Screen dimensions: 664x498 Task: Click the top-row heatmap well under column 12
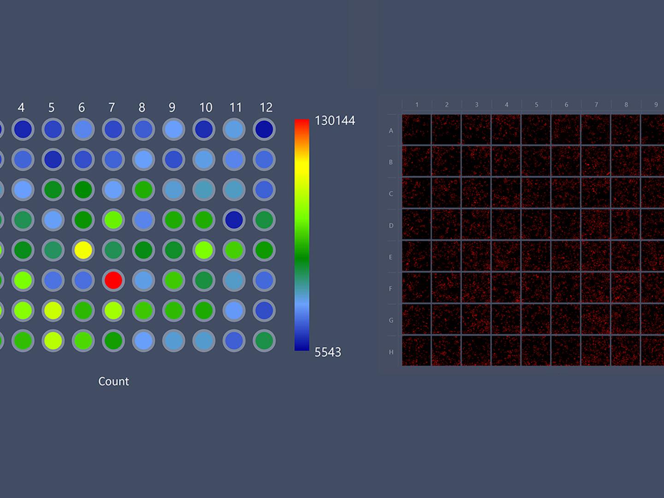tap(264, 130)
